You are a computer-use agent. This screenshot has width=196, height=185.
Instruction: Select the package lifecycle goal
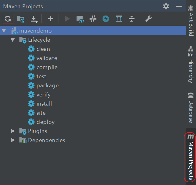point(47,86)
